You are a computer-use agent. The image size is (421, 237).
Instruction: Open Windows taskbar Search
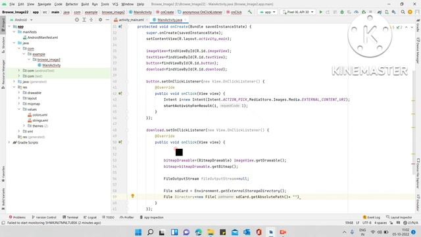coord(151,232)
